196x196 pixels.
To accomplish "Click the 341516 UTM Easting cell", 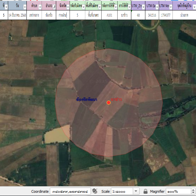I will 152,15.
